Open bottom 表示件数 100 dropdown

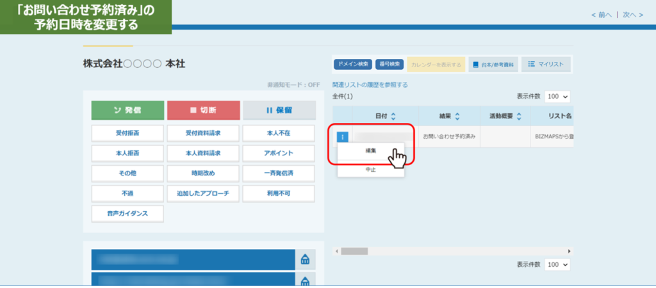click(557, 264)
